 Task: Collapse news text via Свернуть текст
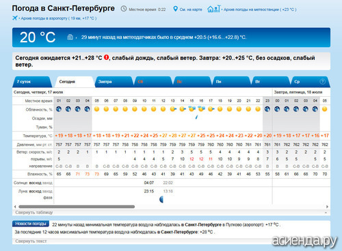pos(31,241)
